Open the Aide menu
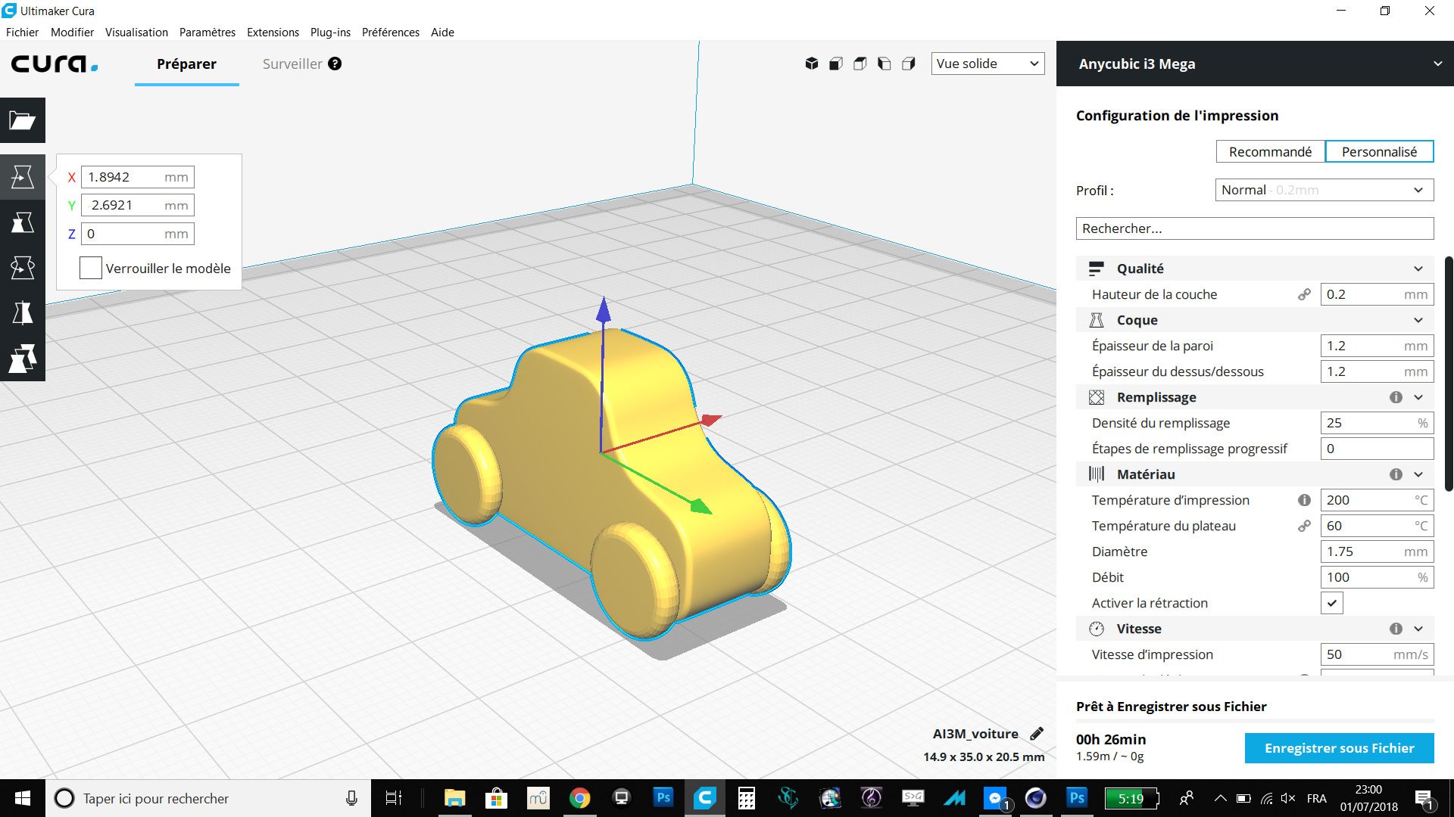The width and height of the screenshot is (1454, 817). click(x=442, y=32)
